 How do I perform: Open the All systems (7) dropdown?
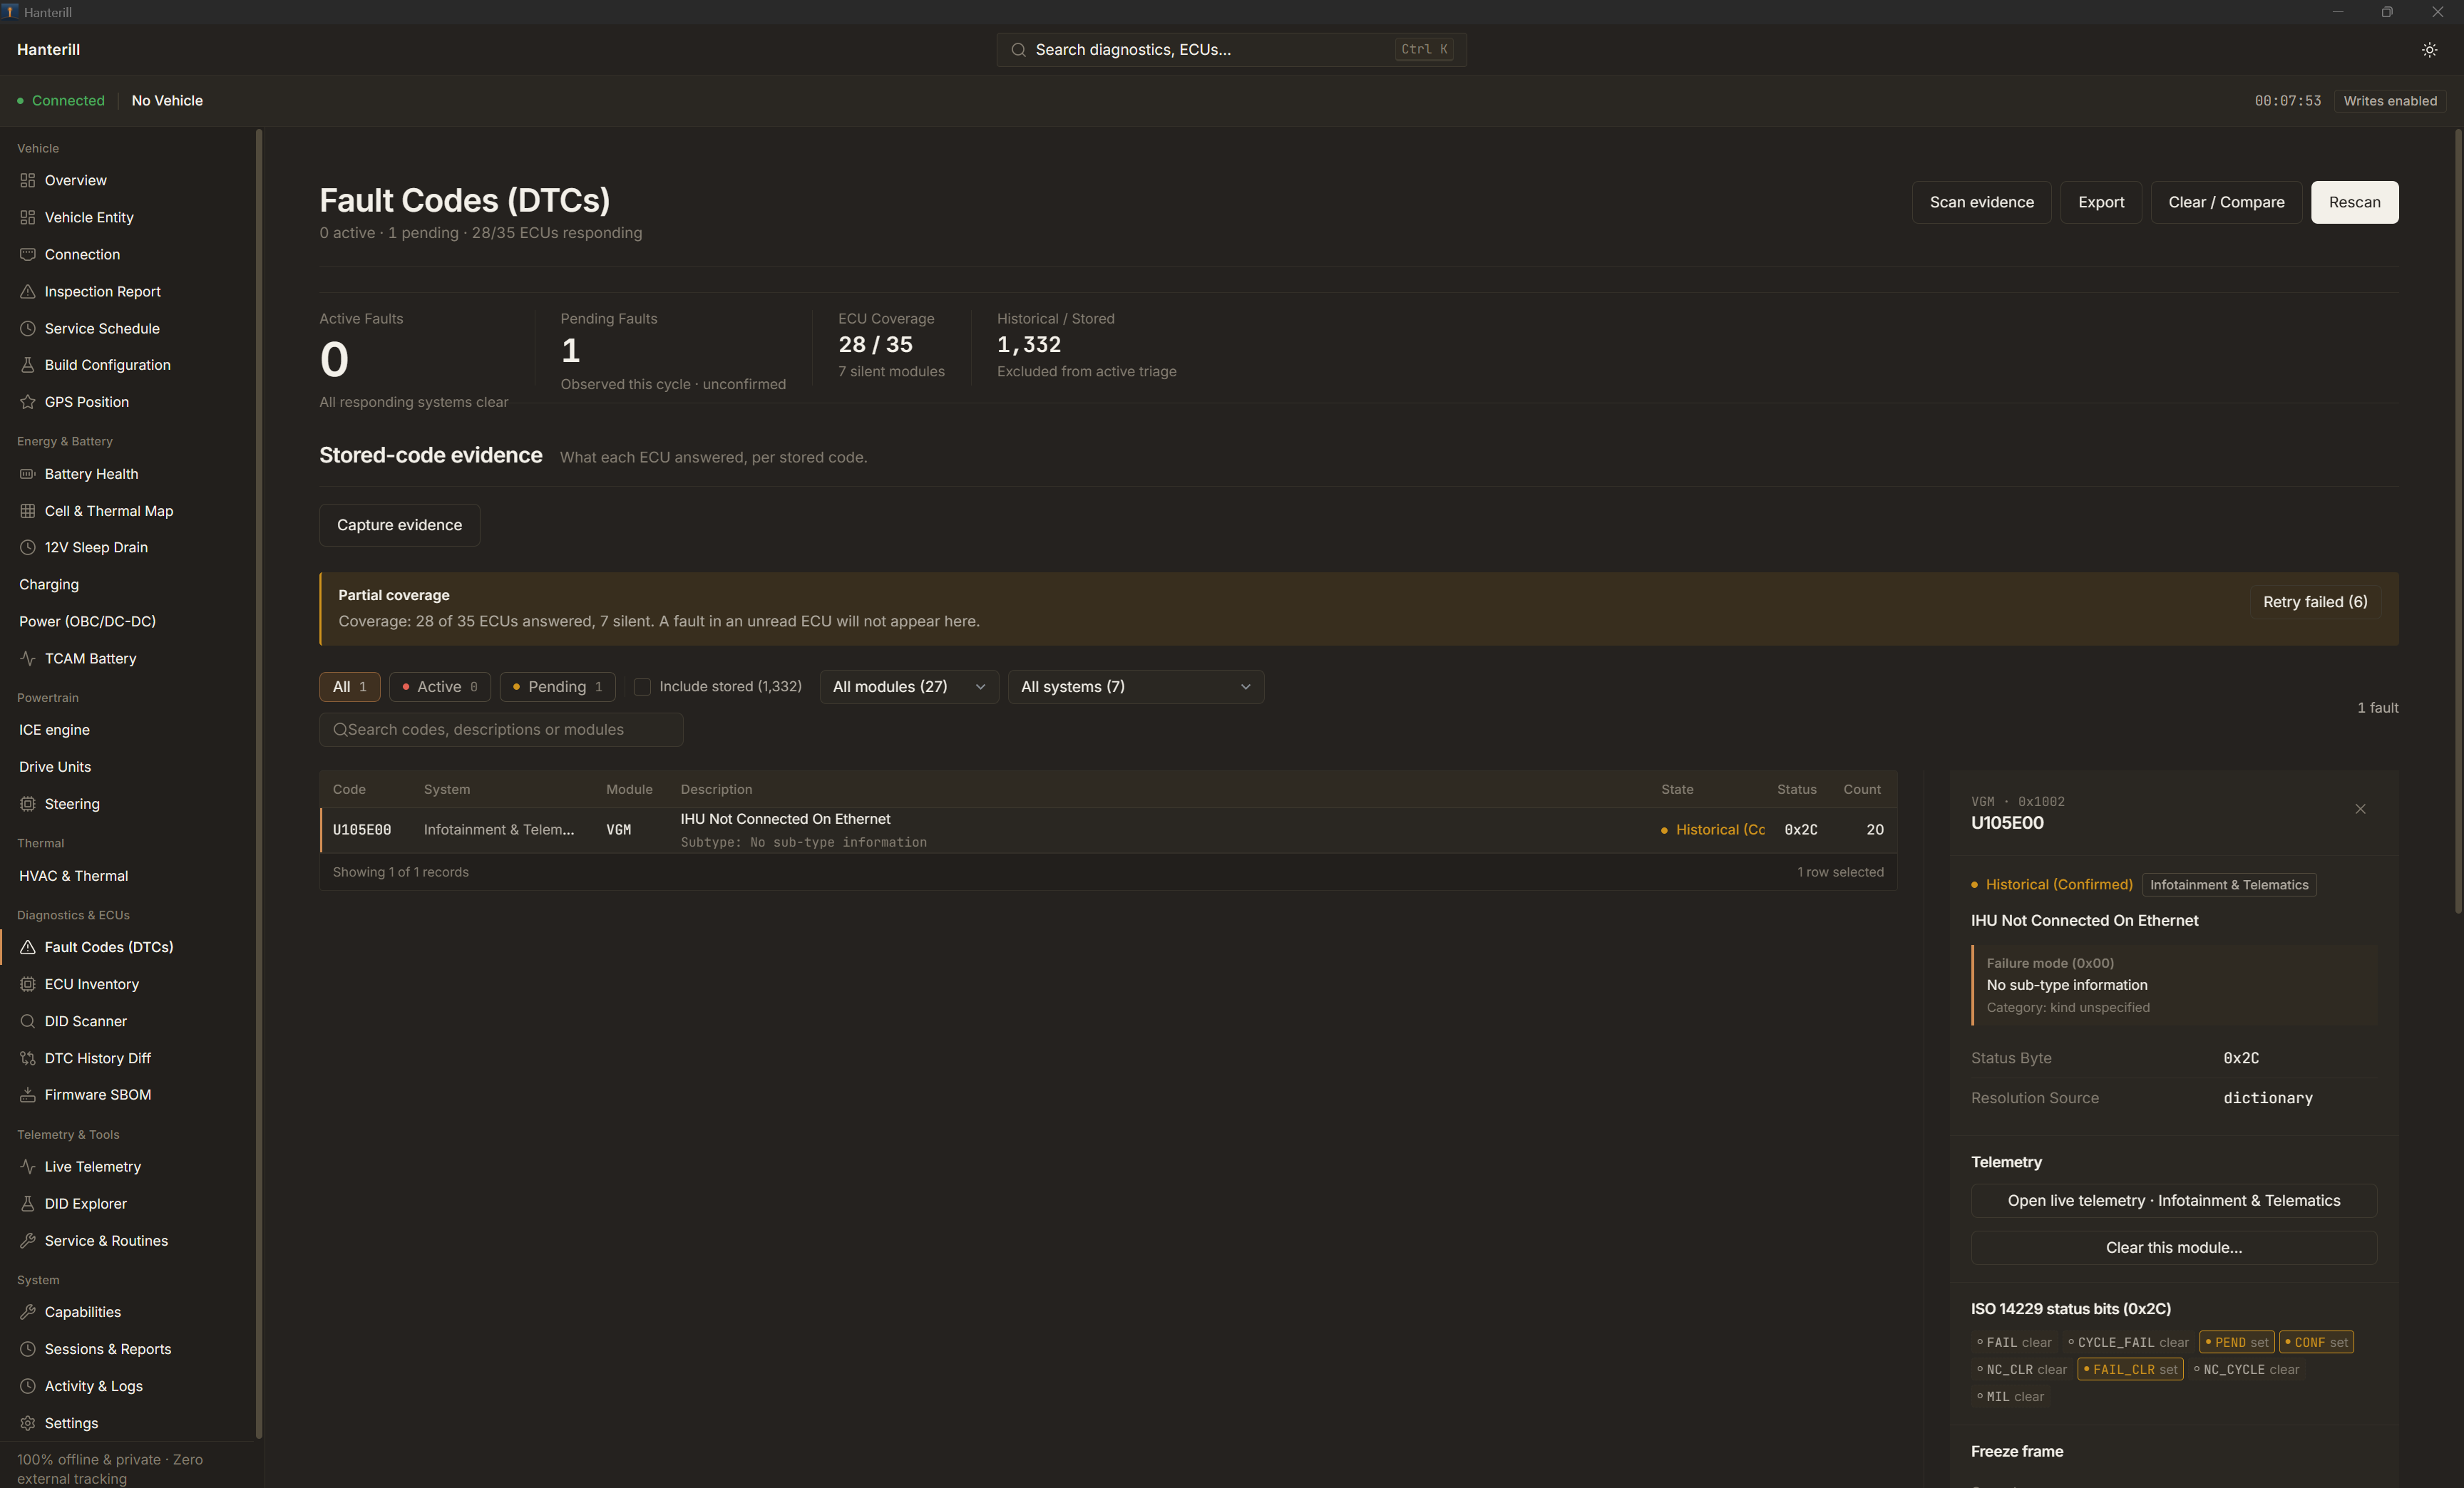(1136, 686)
